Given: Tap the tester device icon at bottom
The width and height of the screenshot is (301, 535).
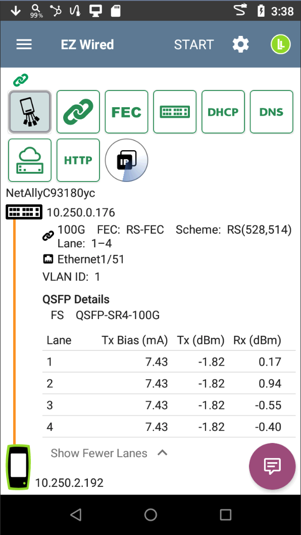Looking at the screenshot, I should click(18, 467).
